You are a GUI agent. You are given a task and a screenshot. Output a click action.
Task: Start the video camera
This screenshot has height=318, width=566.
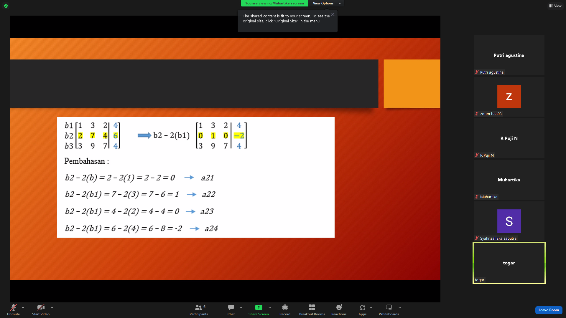[41, 310]
